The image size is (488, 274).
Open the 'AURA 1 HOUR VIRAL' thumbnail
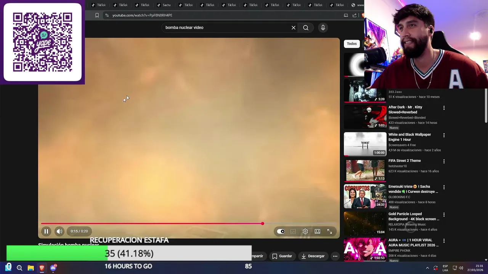coord(365,249)
